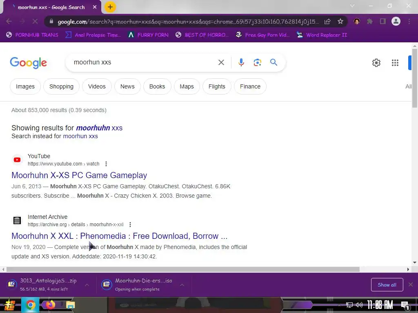
Task: Click the horizontal page scrollbar
Action: [183, 269]
